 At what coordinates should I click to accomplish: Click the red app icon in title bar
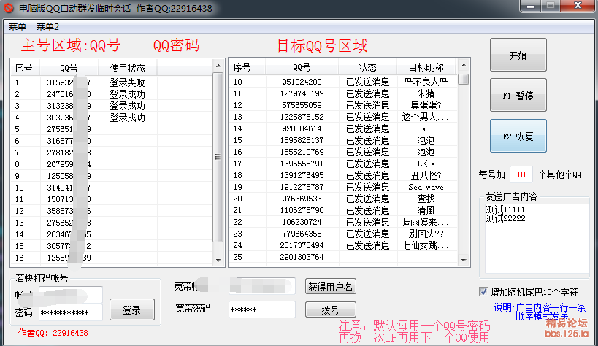[x=9, y=8]
